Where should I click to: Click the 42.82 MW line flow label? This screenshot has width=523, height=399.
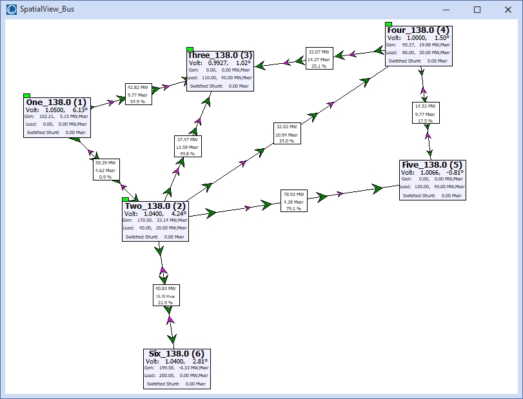[x=139, y=94]
